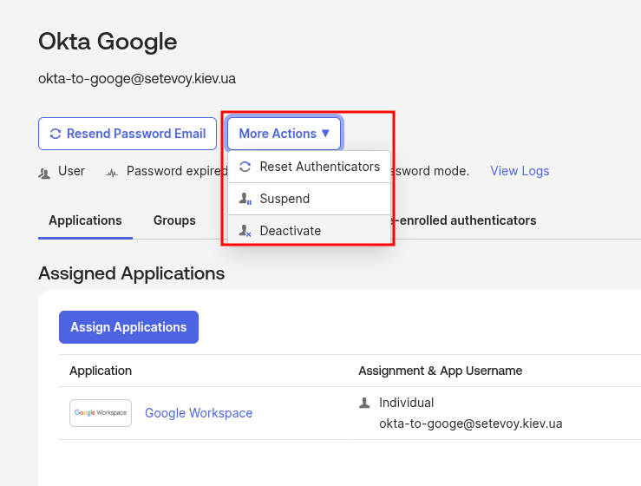This screenshot has width=641, height=486.
Task: Click the user-remove icon next to Deactivate
Action: (x=245, y=231)
